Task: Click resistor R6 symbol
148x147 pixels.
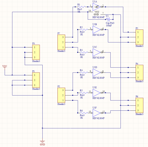Action: [x=84, y=113]
